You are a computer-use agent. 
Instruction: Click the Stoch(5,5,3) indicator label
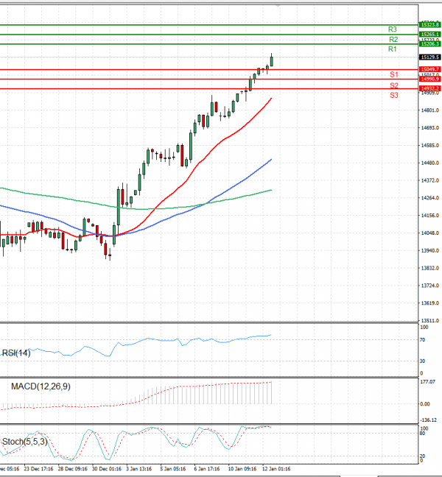(x=25, y=442)
